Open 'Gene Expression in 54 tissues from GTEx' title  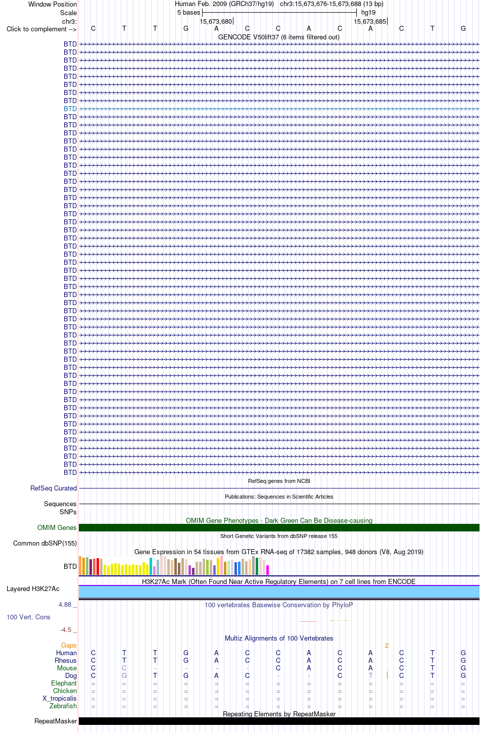coord(279,552)
